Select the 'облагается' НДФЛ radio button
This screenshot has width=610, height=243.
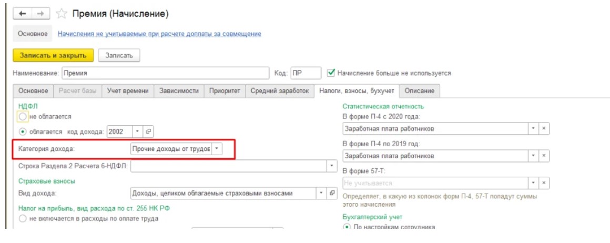pyautogui.click(x=22, y=131)
